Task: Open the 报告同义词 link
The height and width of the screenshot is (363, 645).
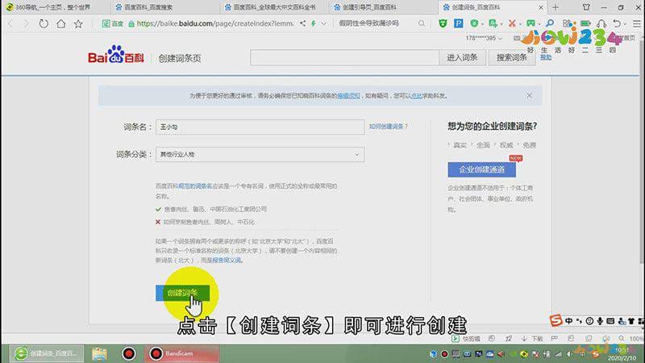Action: [227, 261]
